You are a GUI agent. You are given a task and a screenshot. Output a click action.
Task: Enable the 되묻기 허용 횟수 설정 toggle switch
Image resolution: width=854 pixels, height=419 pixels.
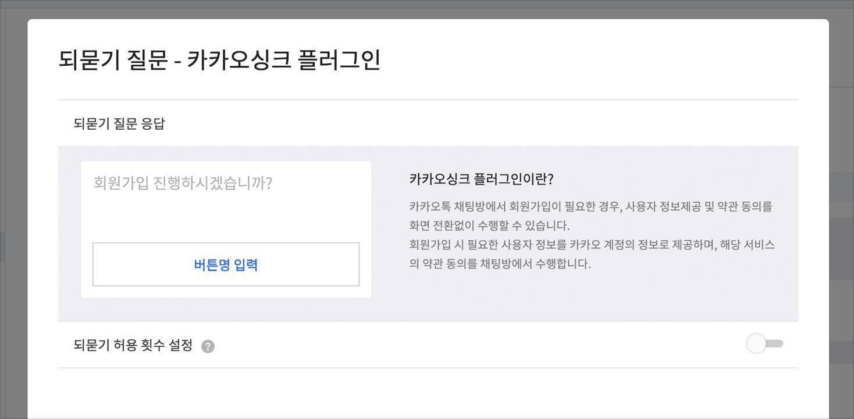pyautogui.click(x=764, y=344)
